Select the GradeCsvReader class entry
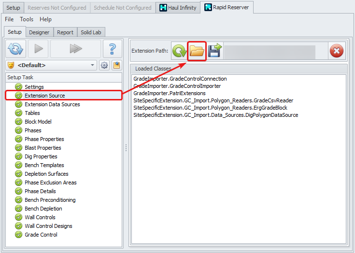355x253 pixels. (x=213, y=100)
